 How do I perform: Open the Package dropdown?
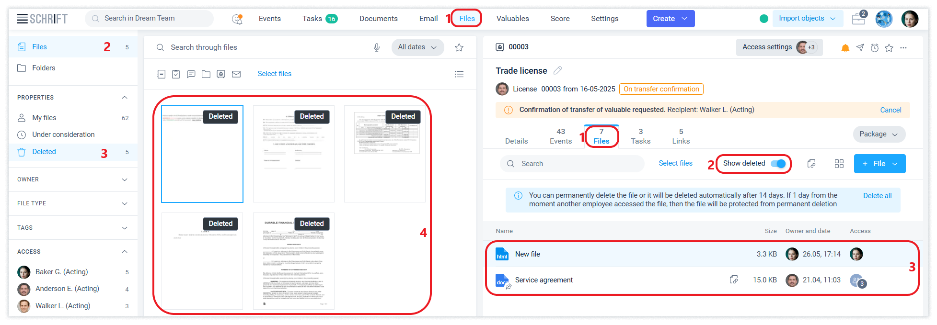coord(879,134)
